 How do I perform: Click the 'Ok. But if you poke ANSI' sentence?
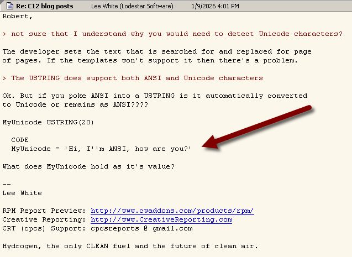tap(155, 96)
